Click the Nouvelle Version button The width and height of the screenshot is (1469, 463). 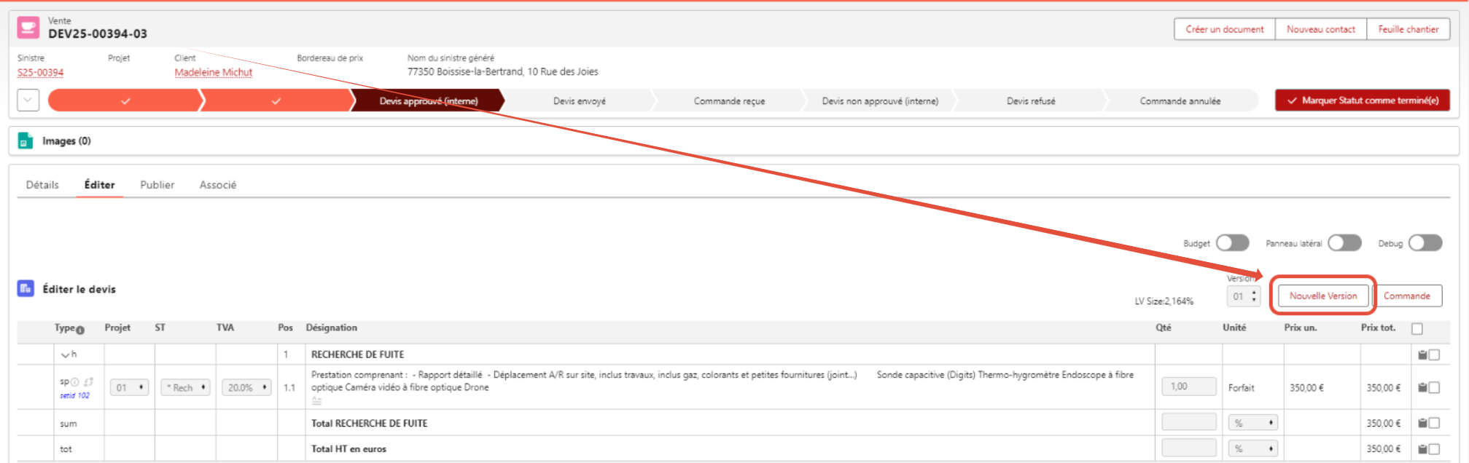(x=1323, y=296)
